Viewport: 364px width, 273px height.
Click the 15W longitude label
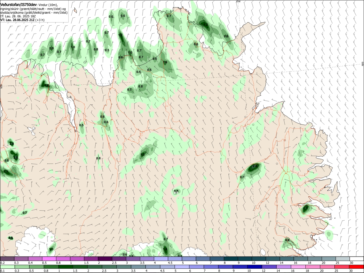238,1
